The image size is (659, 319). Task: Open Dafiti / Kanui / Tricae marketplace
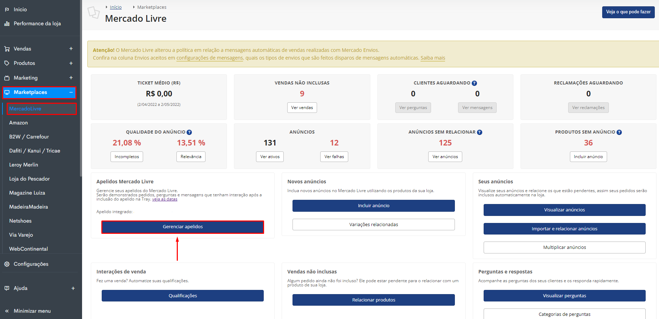[x=35, y=151]
